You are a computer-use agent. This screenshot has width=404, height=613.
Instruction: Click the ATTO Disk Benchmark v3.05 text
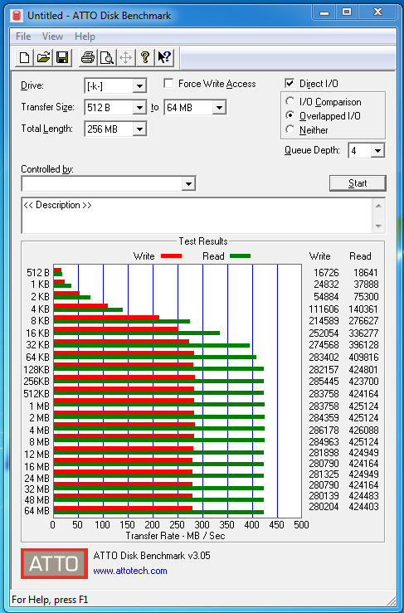[x=152, y=556]
